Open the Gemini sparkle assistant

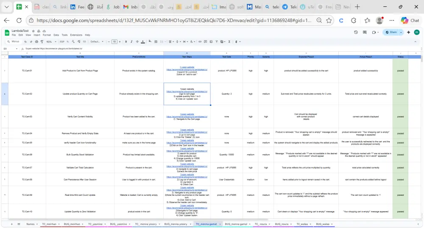click(x=409, y=32)
